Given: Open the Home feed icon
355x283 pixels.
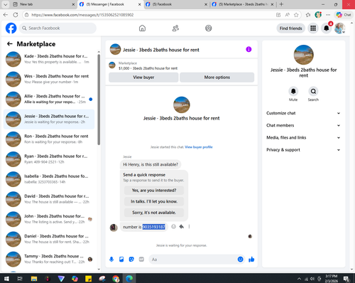Looking at the screenshot, I should pyautogui.click(x=142, y=28).
